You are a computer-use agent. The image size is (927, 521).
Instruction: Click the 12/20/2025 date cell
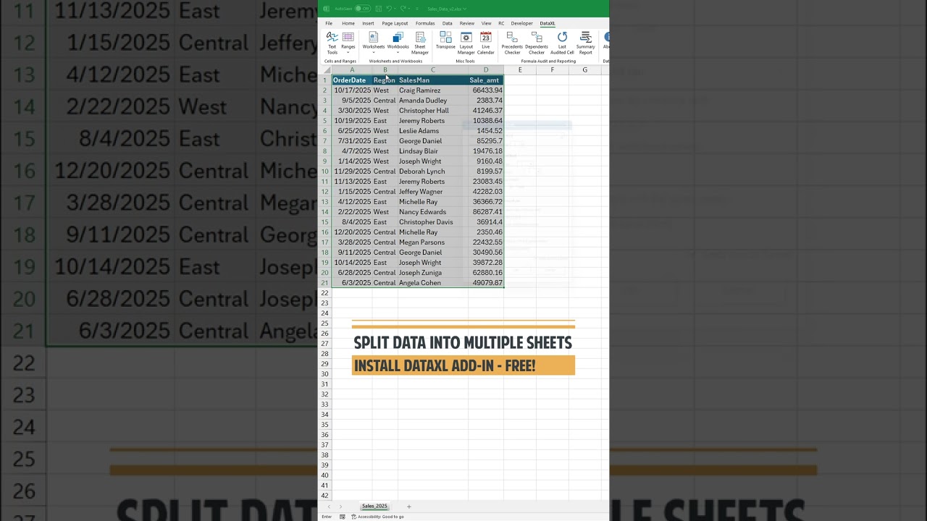[352, 232]
